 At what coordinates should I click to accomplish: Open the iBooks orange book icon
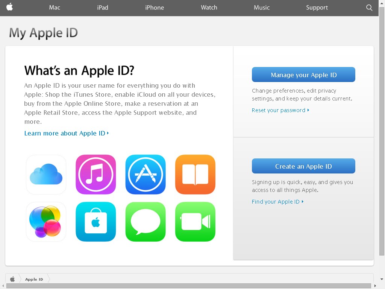(x=195, y=175)
